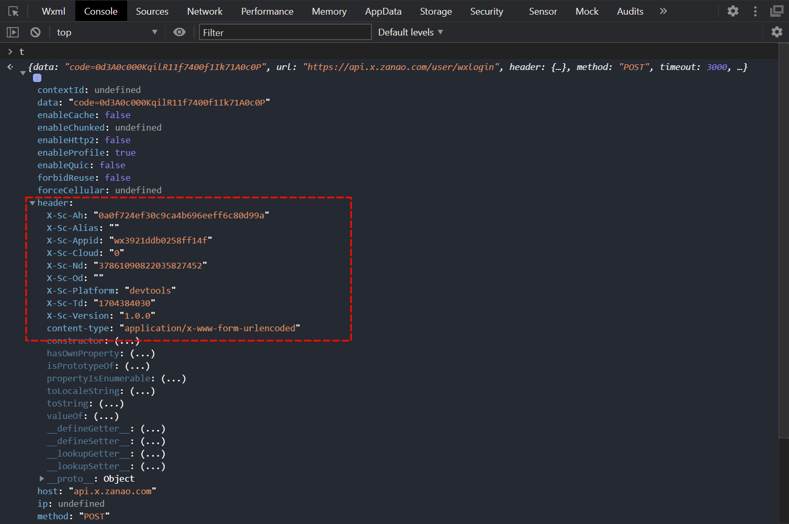Activate the inspect element picker icon

pos(14,11)
